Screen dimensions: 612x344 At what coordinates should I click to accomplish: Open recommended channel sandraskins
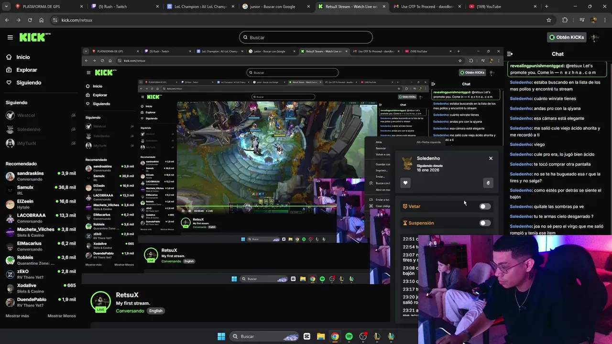[x=41, y=176]
